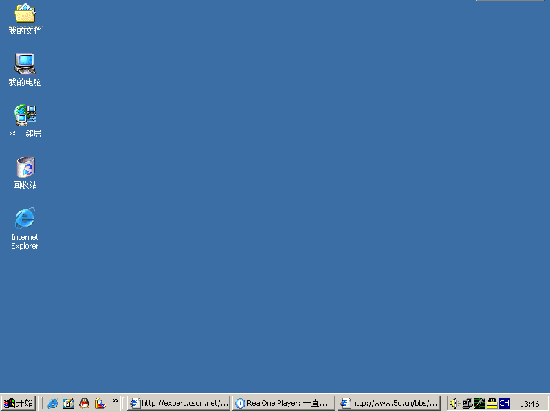Open network connection tray icon
Image resolution: width=550 pixels, height=412 pixels.
[467, 403]
